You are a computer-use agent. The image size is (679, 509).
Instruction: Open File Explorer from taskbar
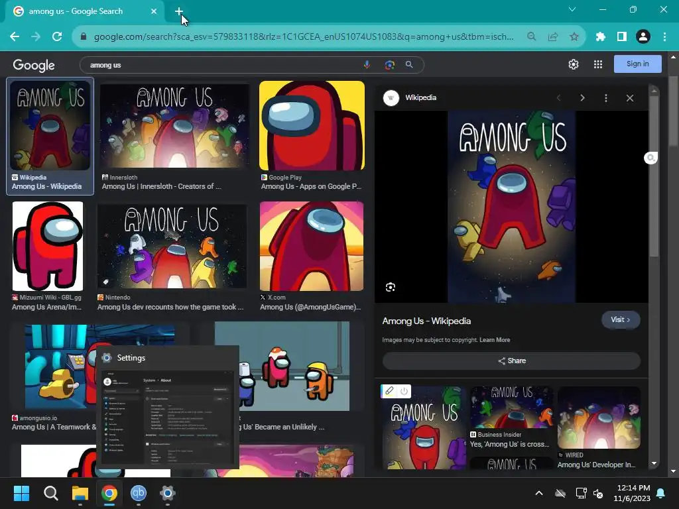pyautogui.click(x=80, y=493)
